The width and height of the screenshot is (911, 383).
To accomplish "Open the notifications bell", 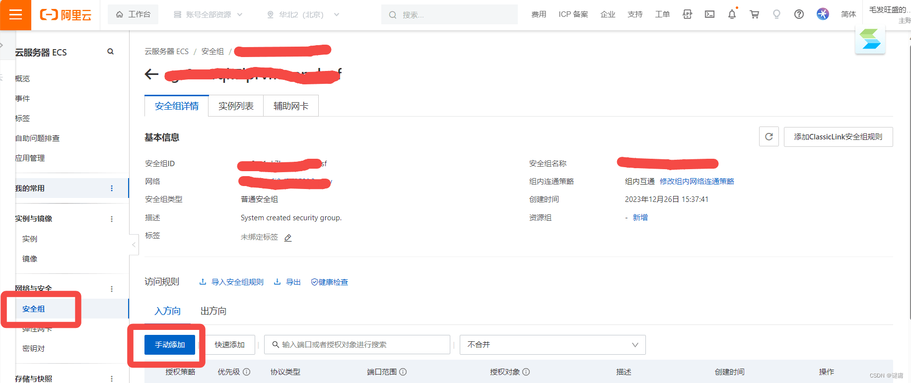I will [x=732, y=14].
